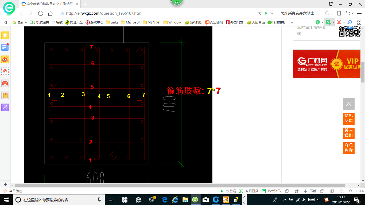
Task: Open a new tab with the plus button
Action: (x=85, y=4)
